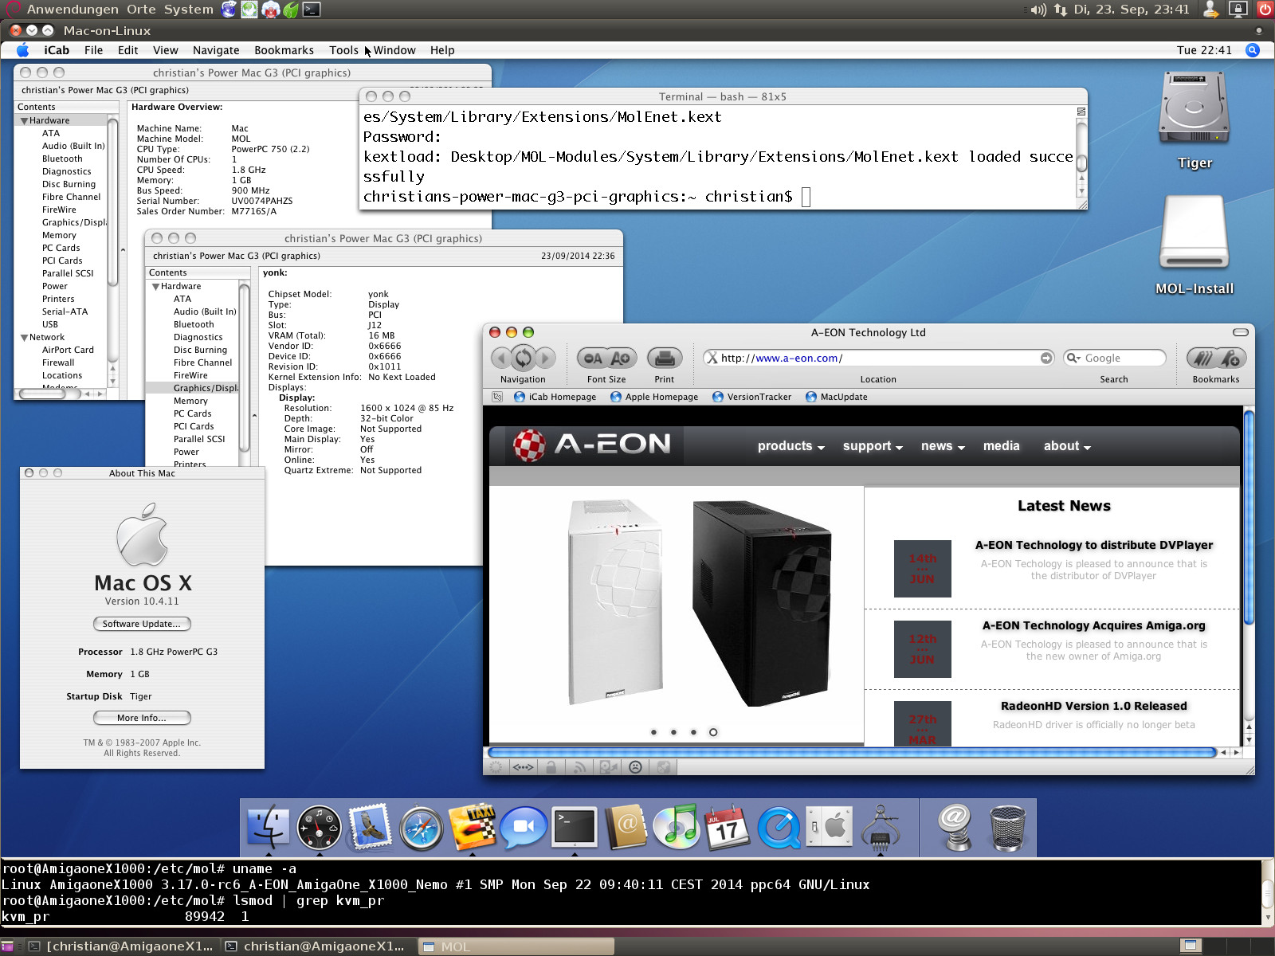Open System Preferences from the dock
The height and width of the screenshot is (956, 1275).
pyautogui.click(x=829, y=828)
